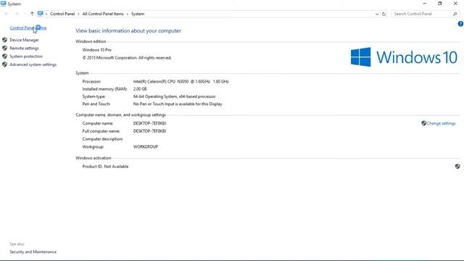This screenshot has width=464, height=261.
Task: Click the Microsoft Corporation copyright text
Action: [127, 58]
